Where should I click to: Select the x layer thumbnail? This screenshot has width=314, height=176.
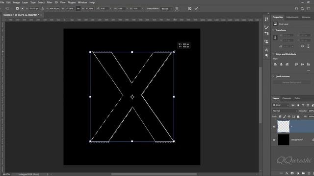point(284,126)
